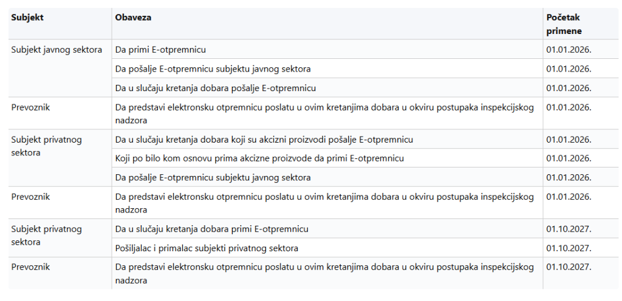Click the "Subjekt" column header

point(27,18)
